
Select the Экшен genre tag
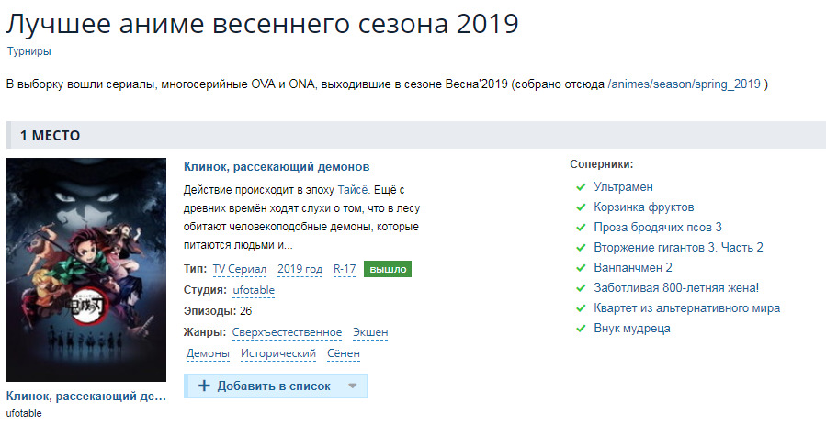(369, 332)
